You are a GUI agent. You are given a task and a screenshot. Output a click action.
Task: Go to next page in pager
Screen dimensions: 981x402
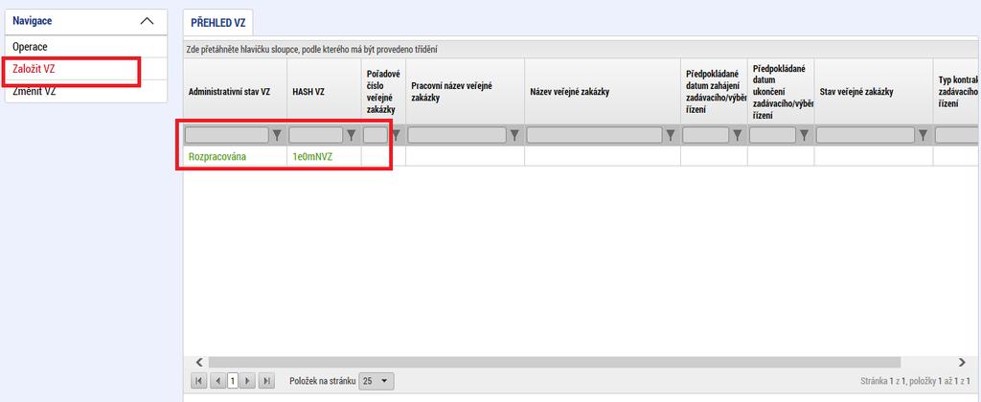(248, 380)
